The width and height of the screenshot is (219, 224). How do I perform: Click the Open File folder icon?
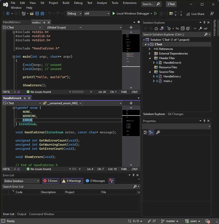[32, 13]
